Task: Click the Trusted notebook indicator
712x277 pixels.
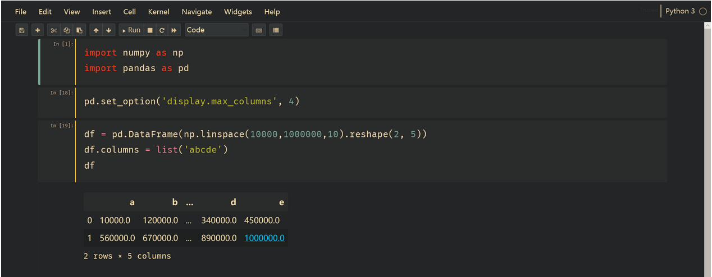Action: pyautogui.click(x=649, y=11)
